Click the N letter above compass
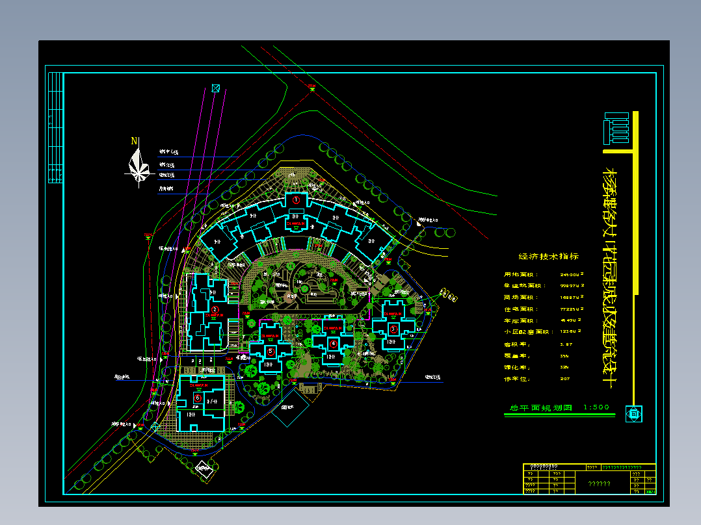Image resolution: width=701 pixels, height=525 pixels. [x=134, y=141]
